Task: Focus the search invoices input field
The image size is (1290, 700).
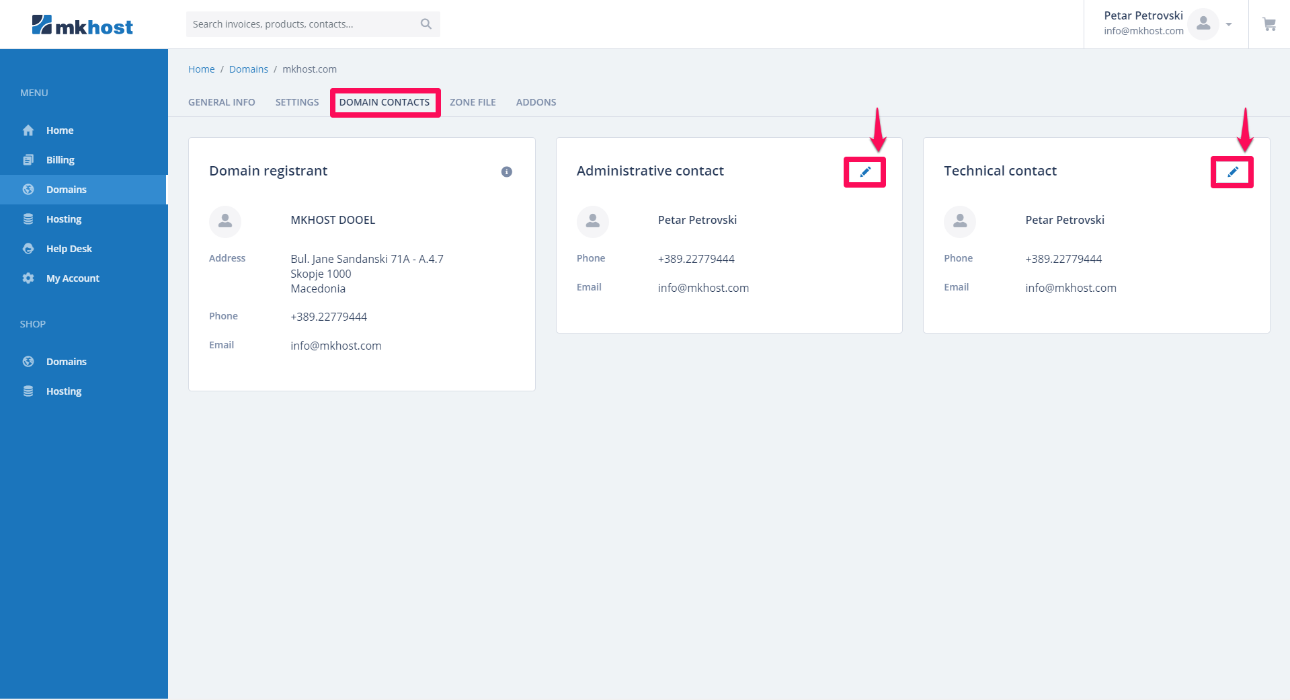Action: pyautogui.click(x=303, y=24)
